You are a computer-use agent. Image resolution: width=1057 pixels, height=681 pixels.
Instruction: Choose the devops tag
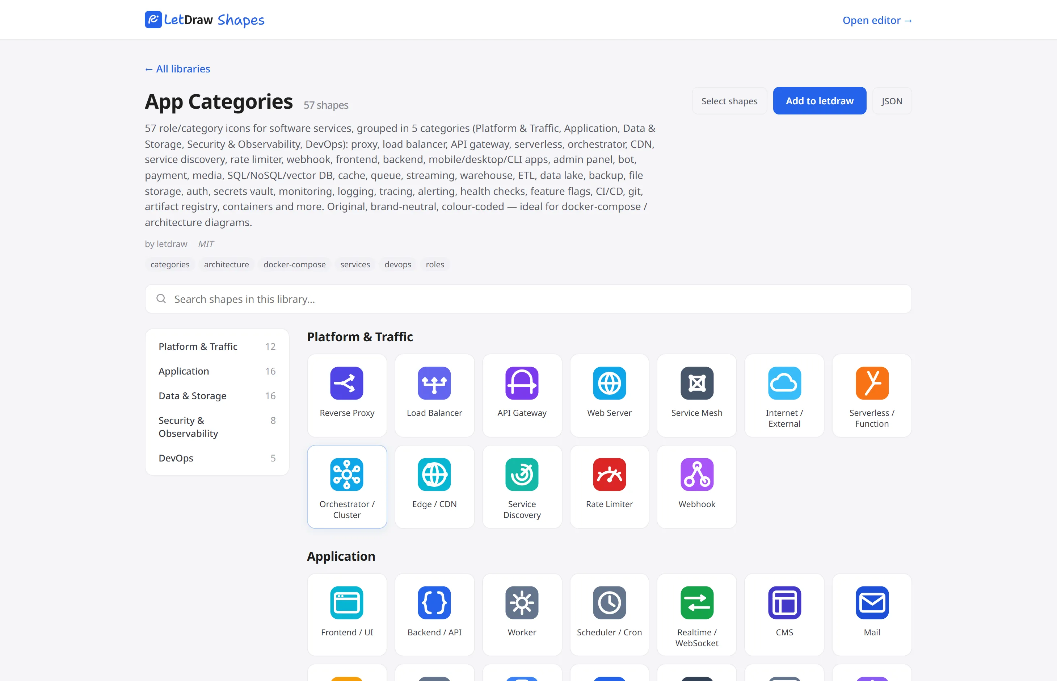coord(398,264)
